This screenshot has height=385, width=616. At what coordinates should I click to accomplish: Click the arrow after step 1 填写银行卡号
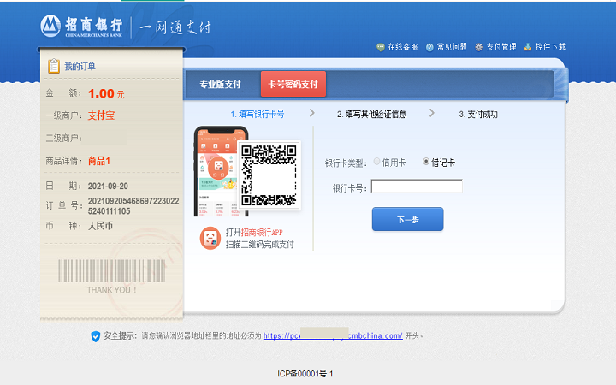tap(311, 113)
